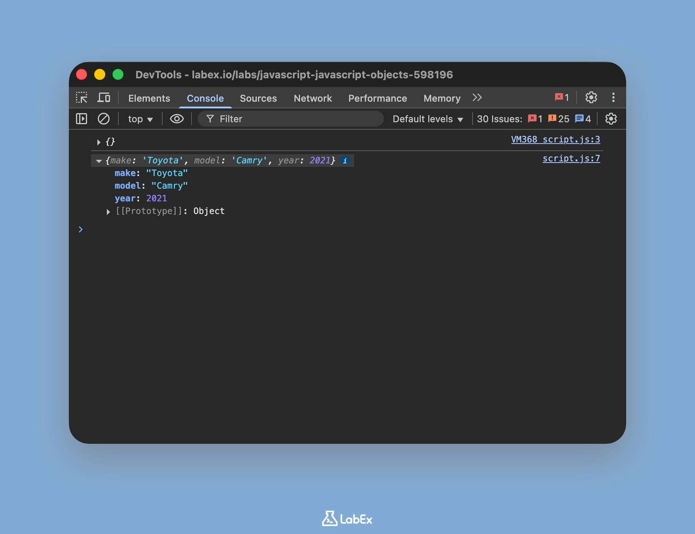Click the error count badge in tab bar
This screenshot has height=534, width=695.
tap(562, 98)
